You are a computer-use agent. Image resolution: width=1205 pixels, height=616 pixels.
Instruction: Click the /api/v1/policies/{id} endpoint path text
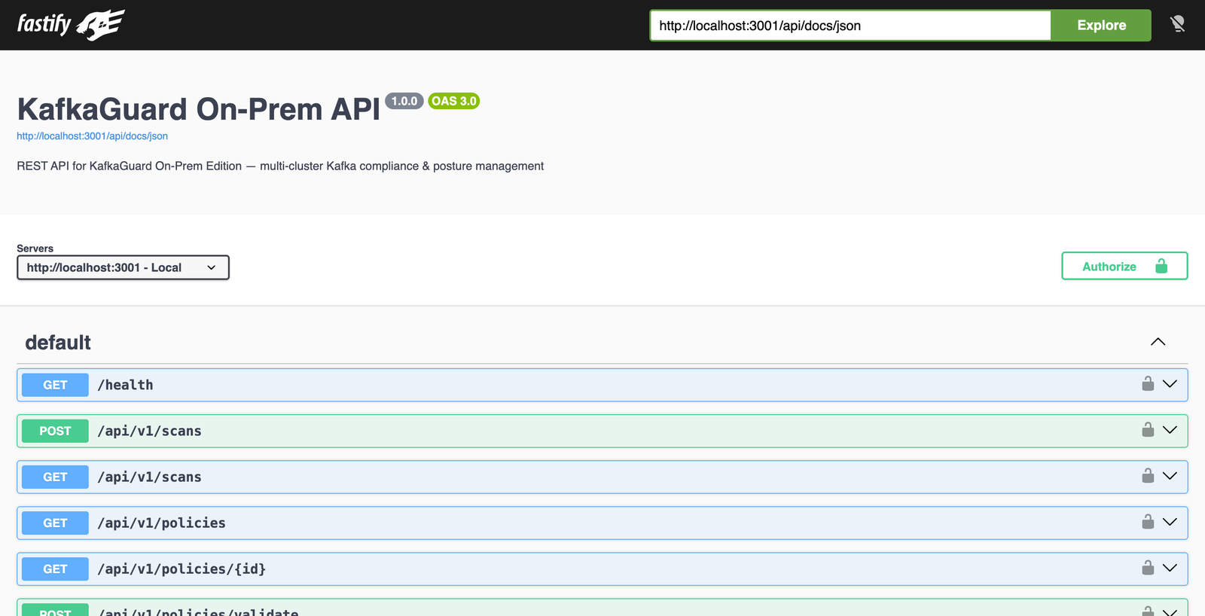click(182, 569)
